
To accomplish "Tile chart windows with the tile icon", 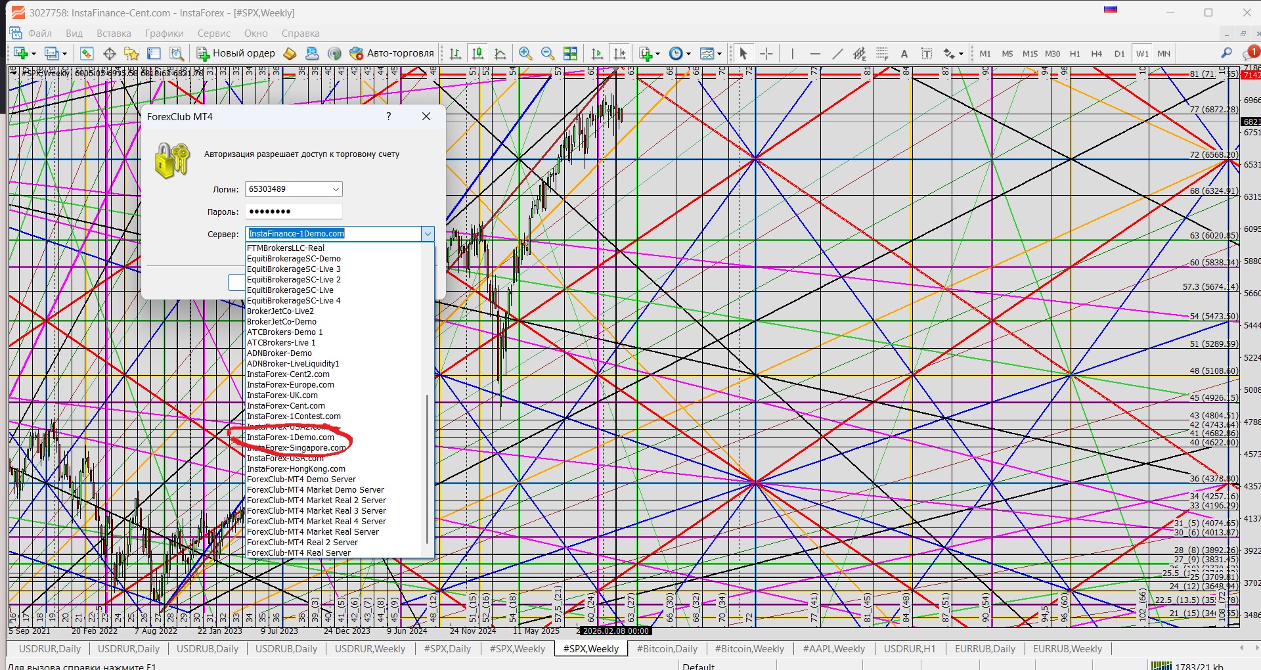I will 570,54.
